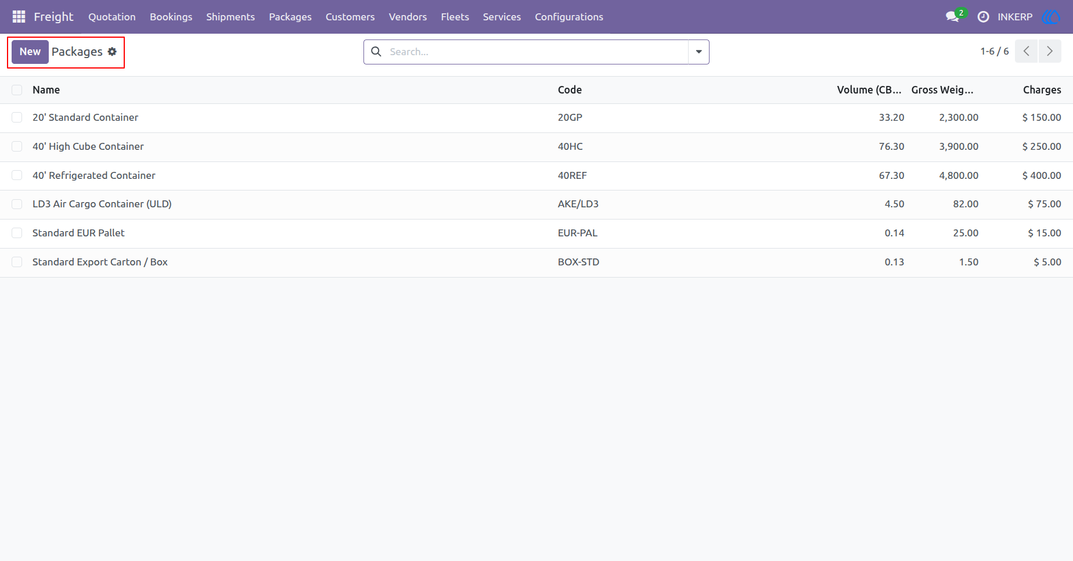Image resolution: width=1073 pixels, height=561 pixels.
Task: Open the 40' High Cube Container record
Action: (x=88, y=146)
